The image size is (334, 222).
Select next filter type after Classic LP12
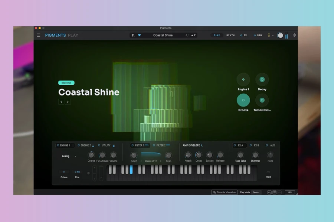click(x=161, y=161)
